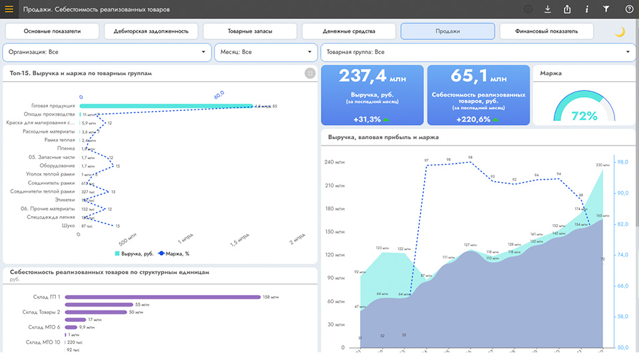Open Финансовый показатель section
The image size is (639, 359).
pos(546,31)
